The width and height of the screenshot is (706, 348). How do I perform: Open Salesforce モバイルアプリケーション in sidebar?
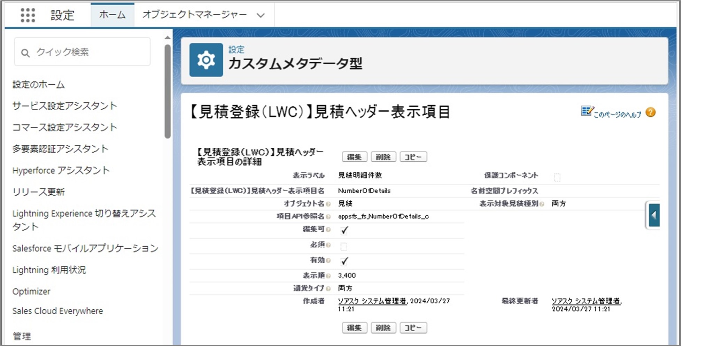point(85,248)
